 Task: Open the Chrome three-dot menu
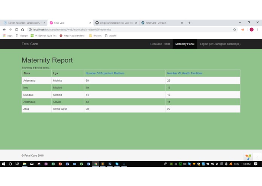(x=258, y=29)
